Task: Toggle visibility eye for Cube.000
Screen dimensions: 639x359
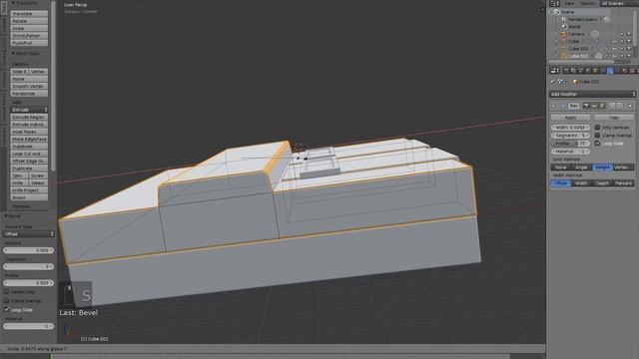Action: [x=615, y=49]
